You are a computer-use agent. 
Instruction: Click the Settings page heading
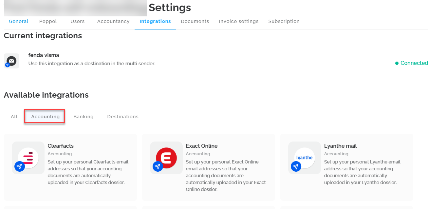pos(170,8)
